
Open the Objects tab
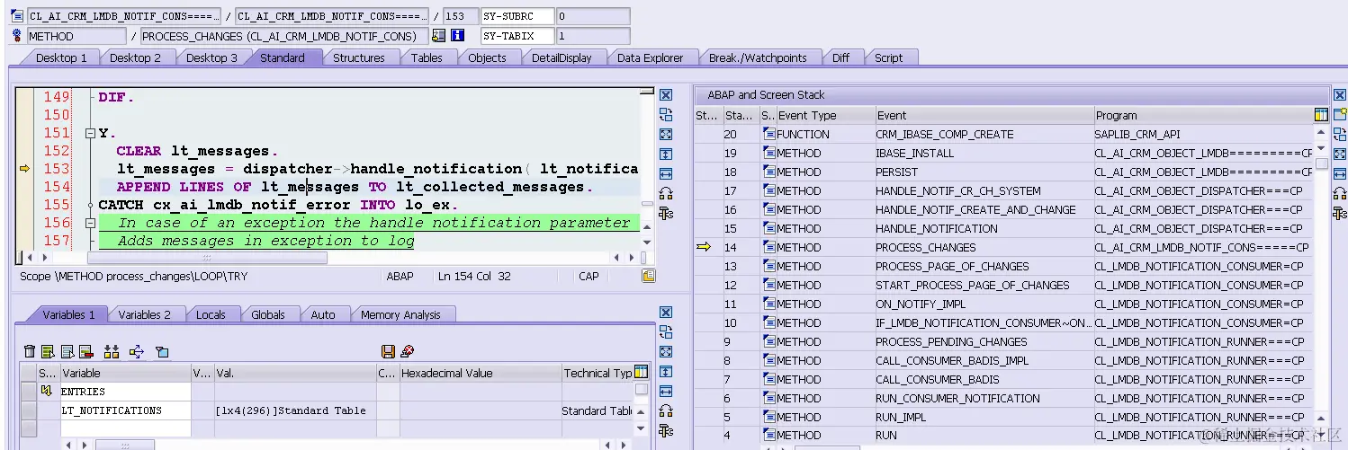tap(487, 57)
